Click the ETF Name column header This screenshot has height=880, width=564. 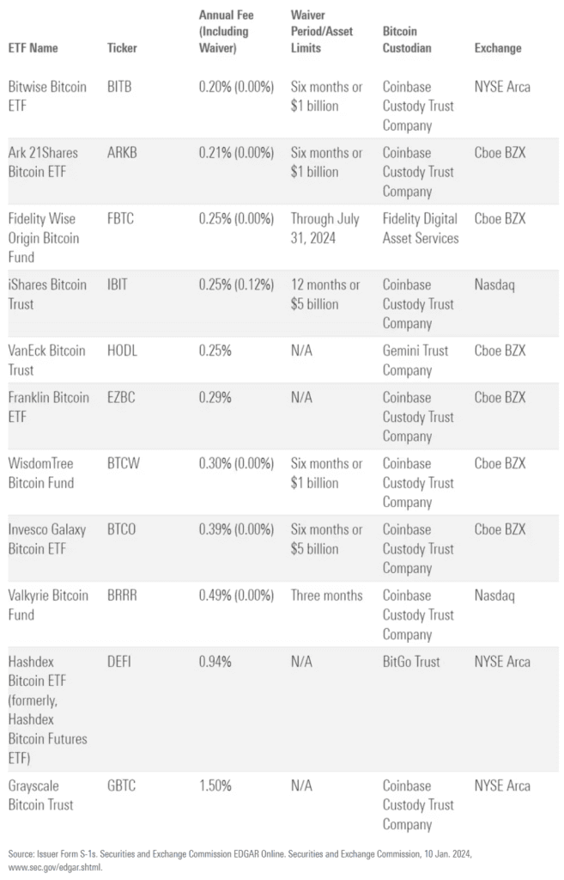point(33,48)
